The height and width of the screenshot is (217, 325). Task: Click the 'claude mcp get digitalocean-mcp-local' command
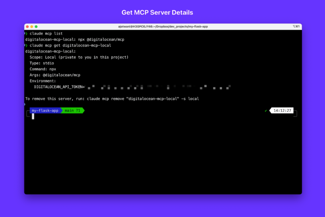pyautogui.click(x=70, y=45)
